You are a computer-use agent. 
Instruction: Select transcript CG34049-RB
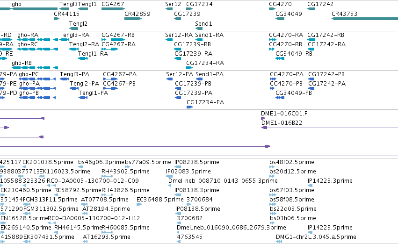tap(294, 54)
